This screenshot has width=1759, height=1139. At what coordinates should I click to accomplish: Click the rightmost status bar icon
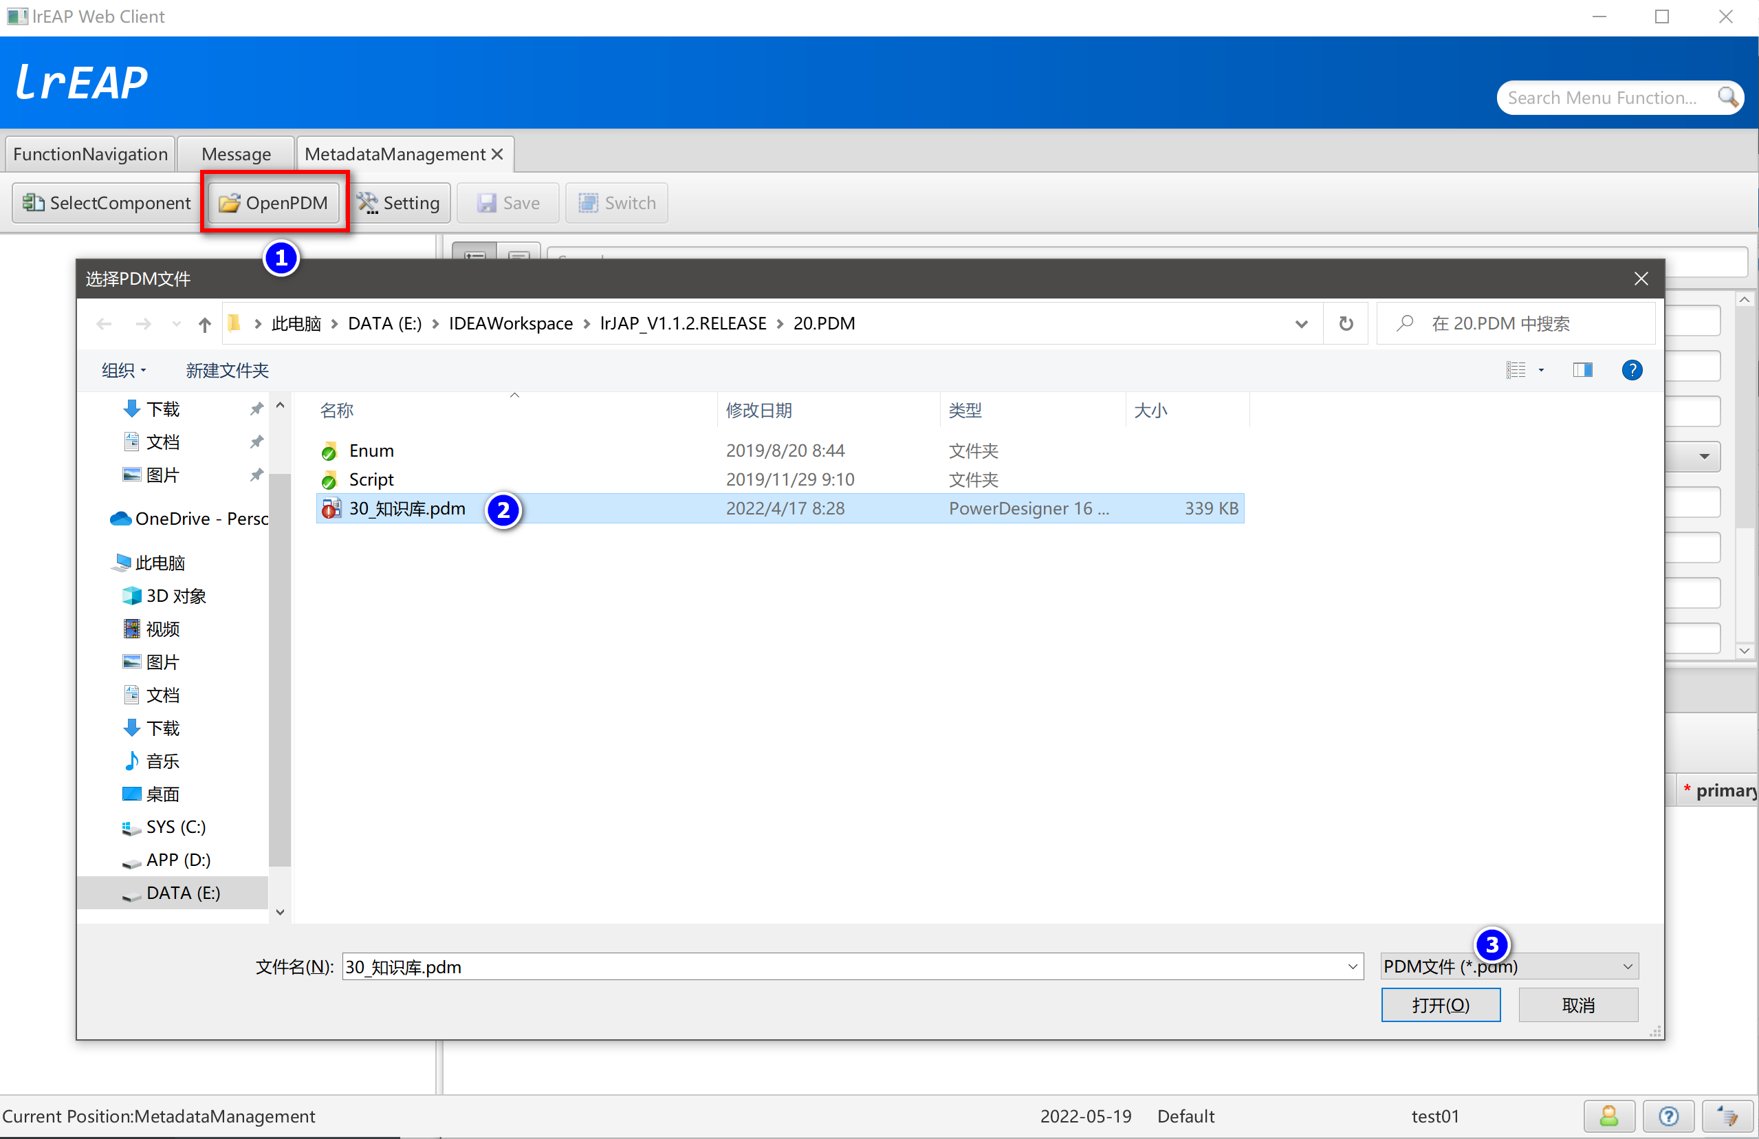[1727, 1117]
